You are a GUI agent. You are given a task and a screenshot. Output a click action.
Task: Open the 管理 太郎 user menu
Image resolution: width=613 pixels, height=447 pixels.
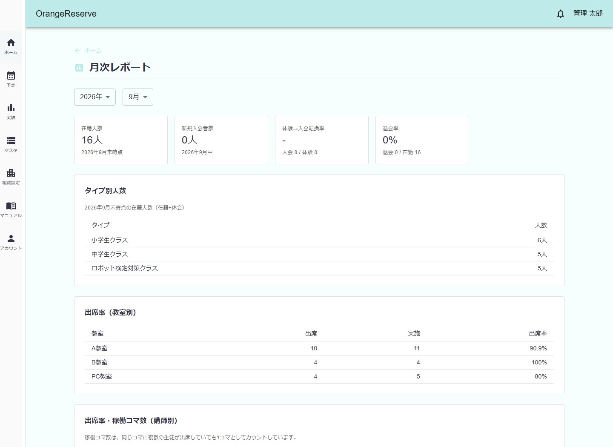pyautogui.click(x=588, y=14)
